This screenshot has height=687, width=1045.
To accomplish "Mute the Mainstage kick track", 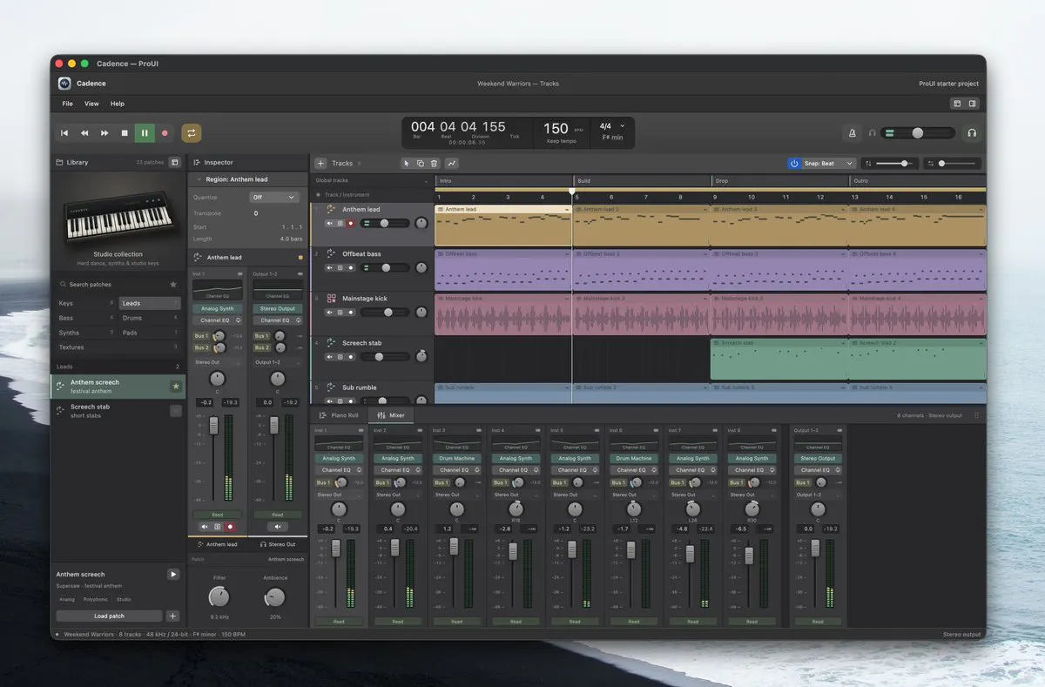I will 330,312.
